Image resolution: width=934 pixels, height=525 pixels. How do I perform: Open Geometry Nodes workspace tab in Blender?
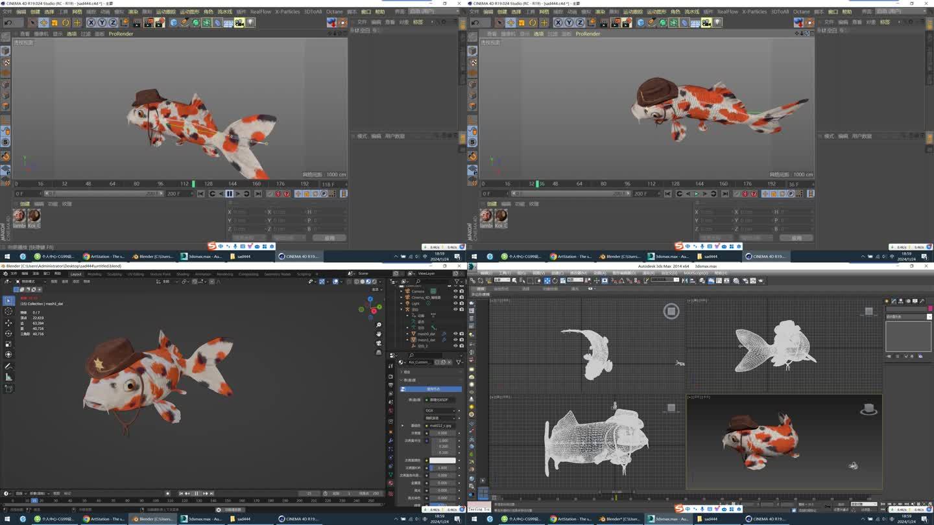tap(277, 274)
